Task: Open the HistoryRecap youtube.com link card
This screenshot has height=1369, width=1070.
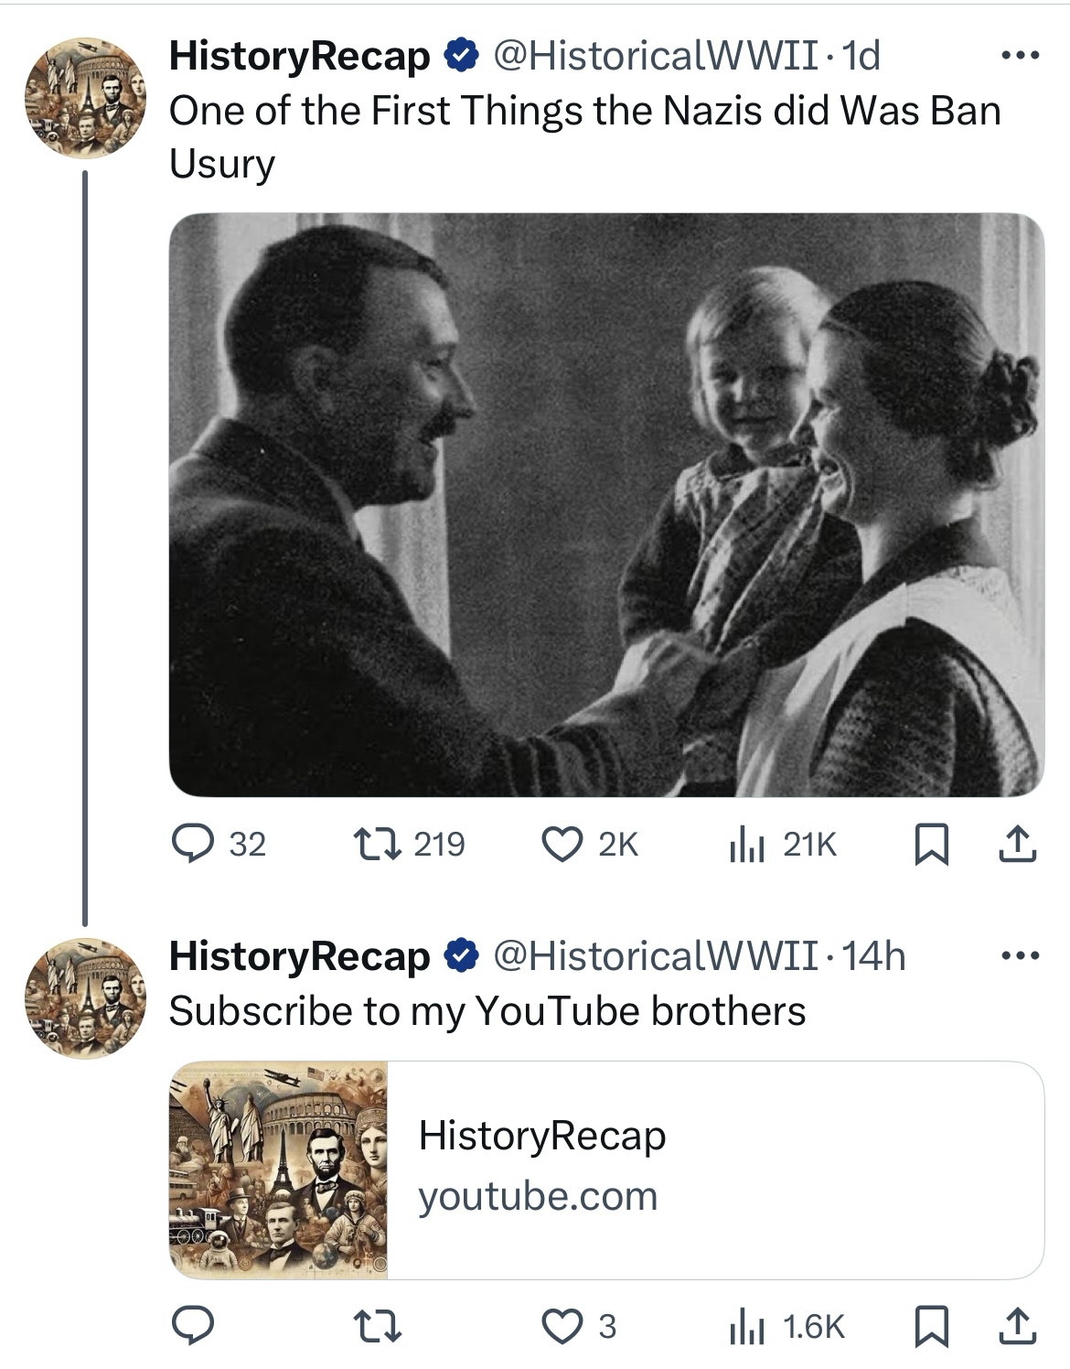Action: tap(713, 1170)
